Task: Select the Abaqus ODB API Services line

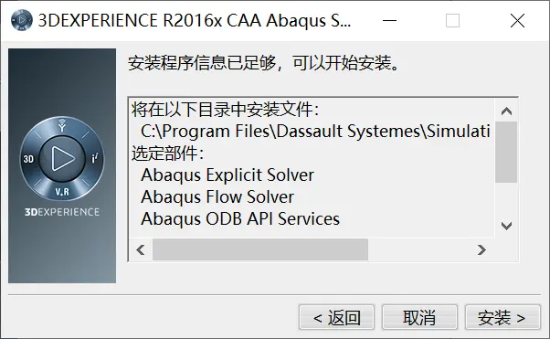Action: click(240, 218)
